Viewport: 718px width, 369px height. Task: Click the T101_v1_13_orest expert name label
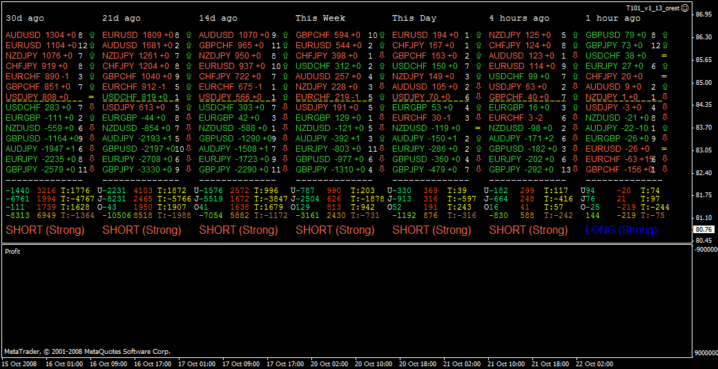pos(652,8)
